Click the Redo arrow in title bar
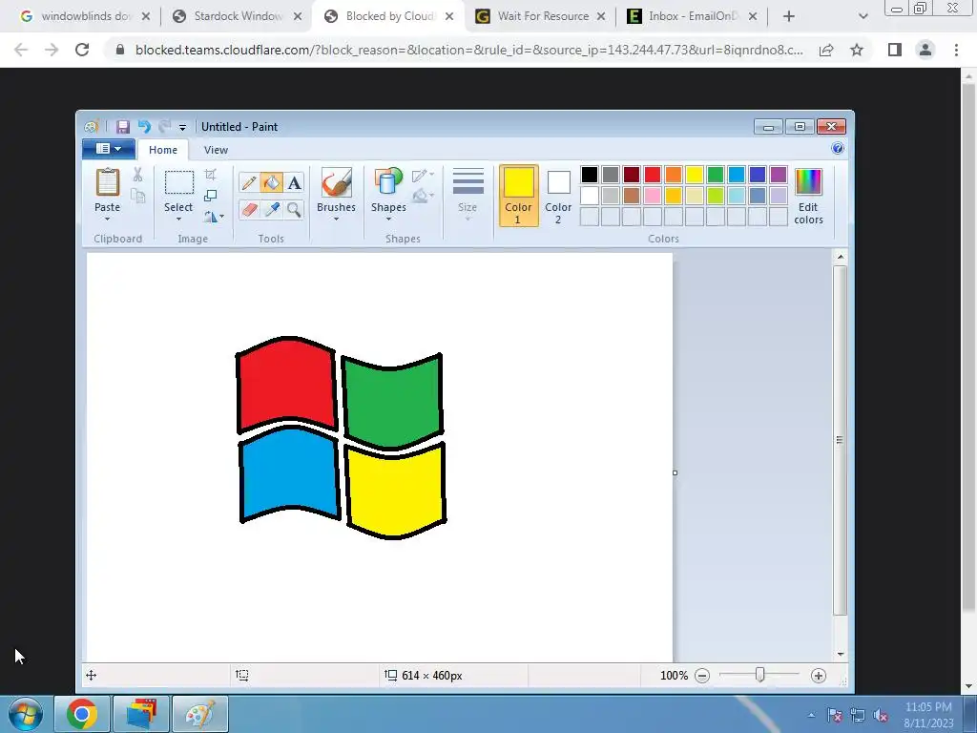977x733 pixels. pyautogui.click(x=164, y=127)
